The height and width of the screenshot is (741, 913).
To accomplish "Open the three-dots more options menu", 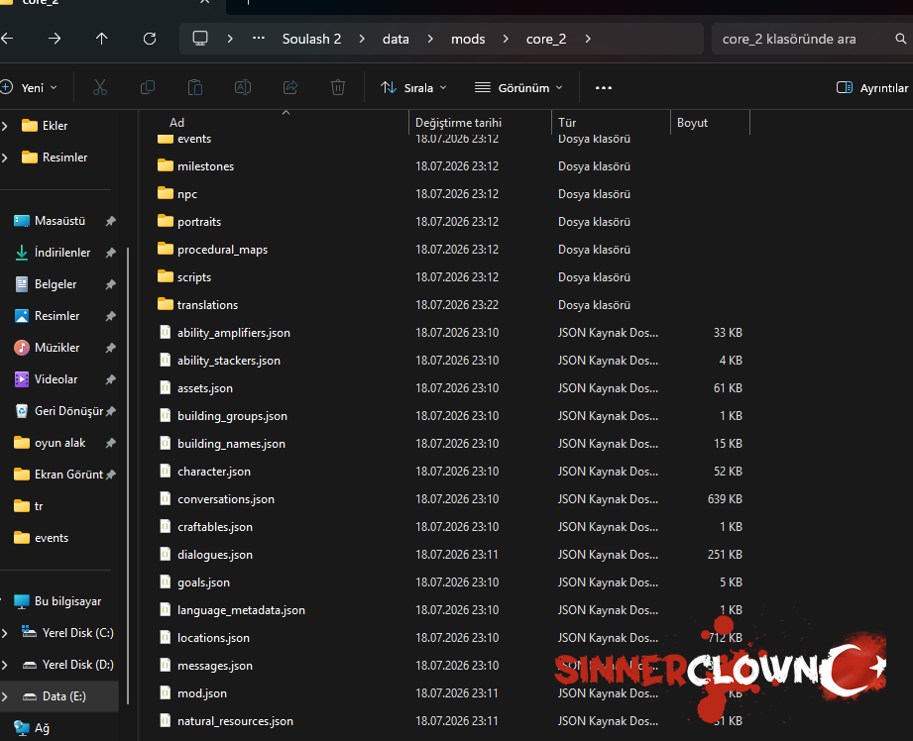I will tap(604, 88).
